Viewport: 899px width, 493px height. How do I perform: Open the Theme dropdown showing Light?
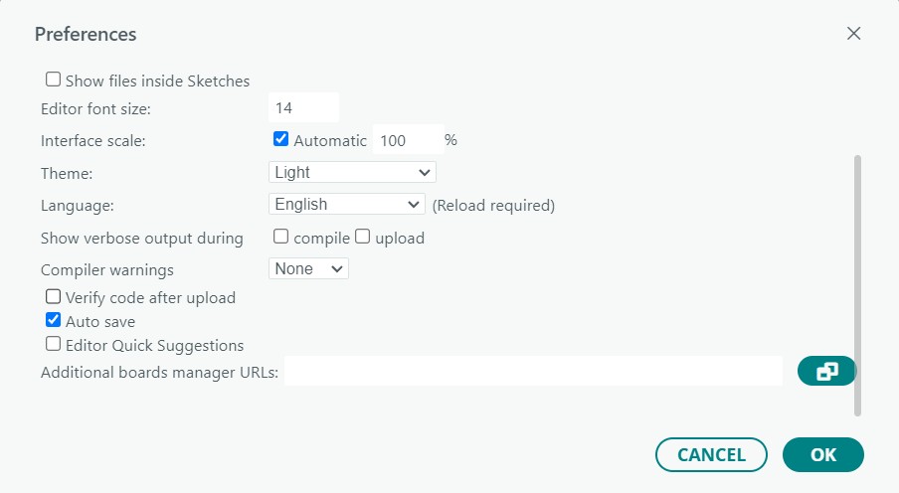[x=352, y=173]
